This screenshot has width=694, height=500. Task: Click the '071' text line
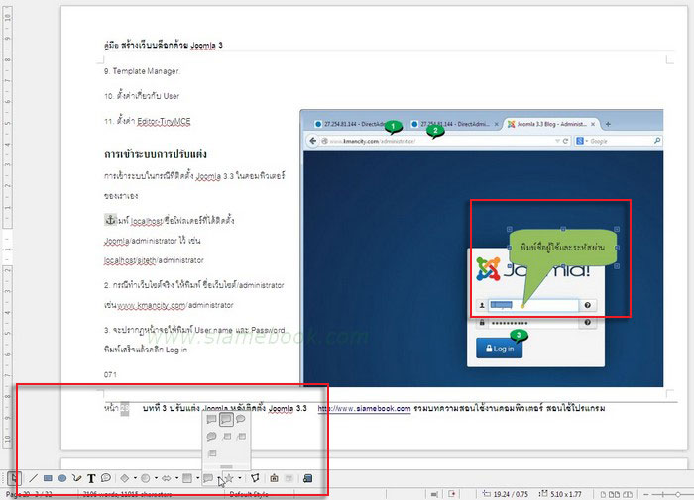[x=110, y=375]
